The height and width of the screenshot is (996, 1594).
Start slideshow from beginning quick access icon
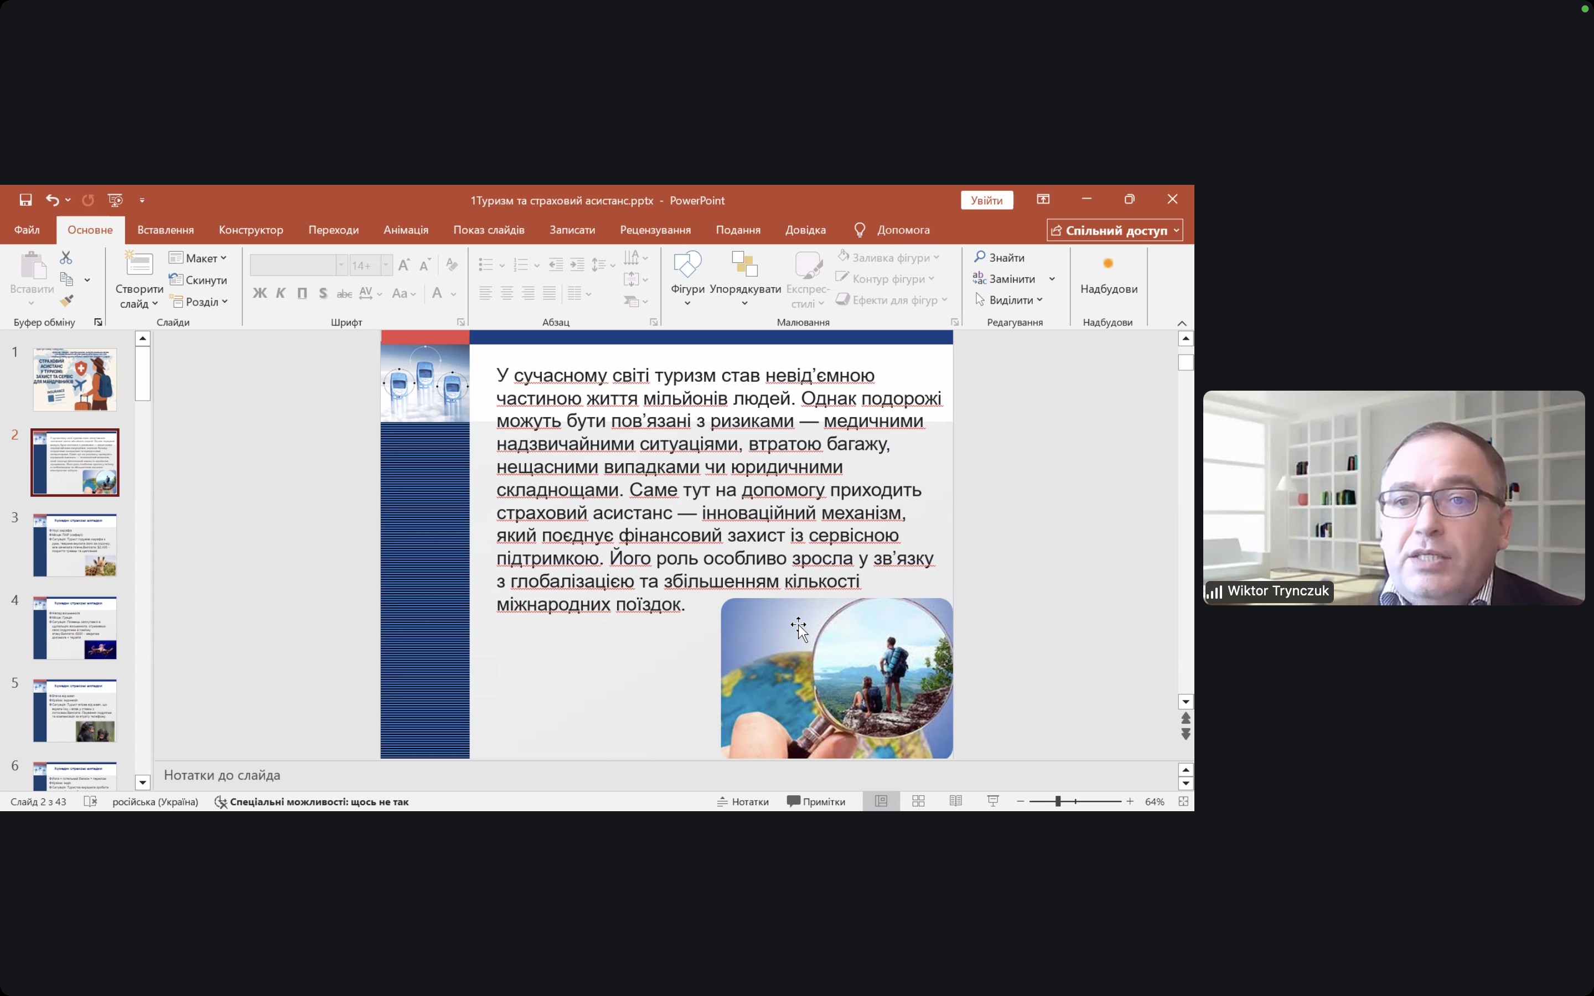115,200
